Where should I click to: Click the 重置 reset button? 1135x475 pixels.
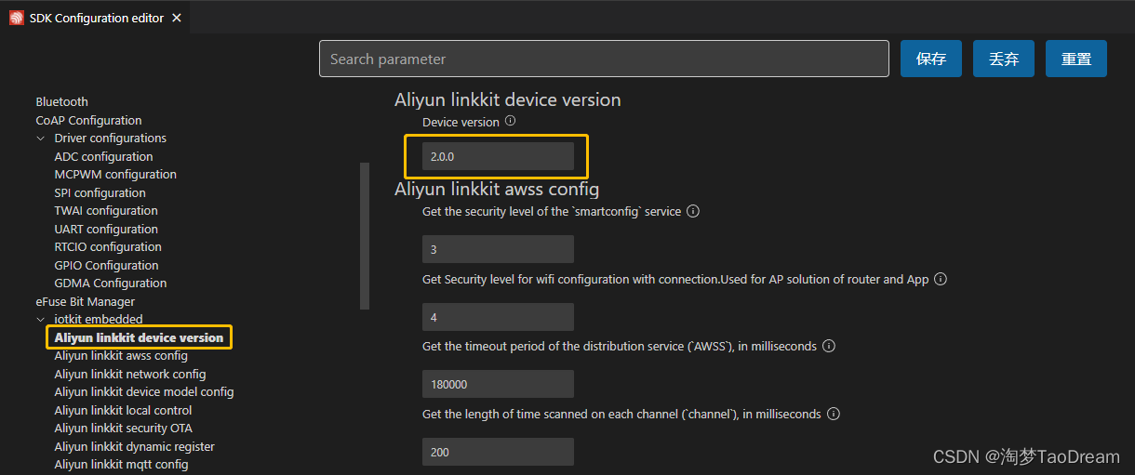coord(1076,59)
